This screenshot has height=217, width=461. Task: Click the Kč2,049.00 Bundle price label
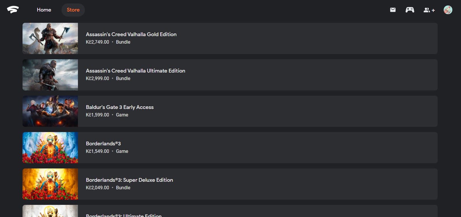coord(97,188)
